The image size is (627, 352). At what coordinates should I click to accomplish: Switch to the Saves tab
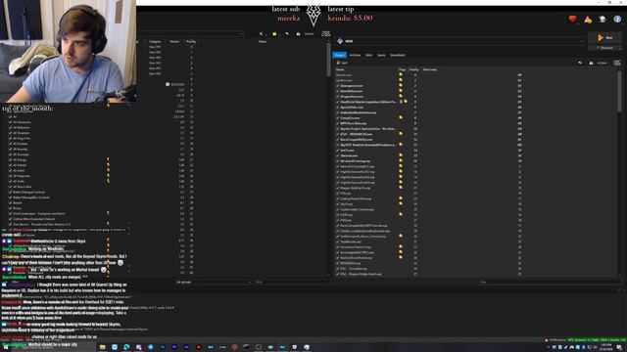tap(381, 55)
